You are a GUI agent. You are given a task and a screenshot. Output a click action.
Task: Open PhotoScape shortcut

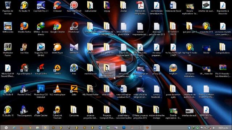tap(74, 27)
